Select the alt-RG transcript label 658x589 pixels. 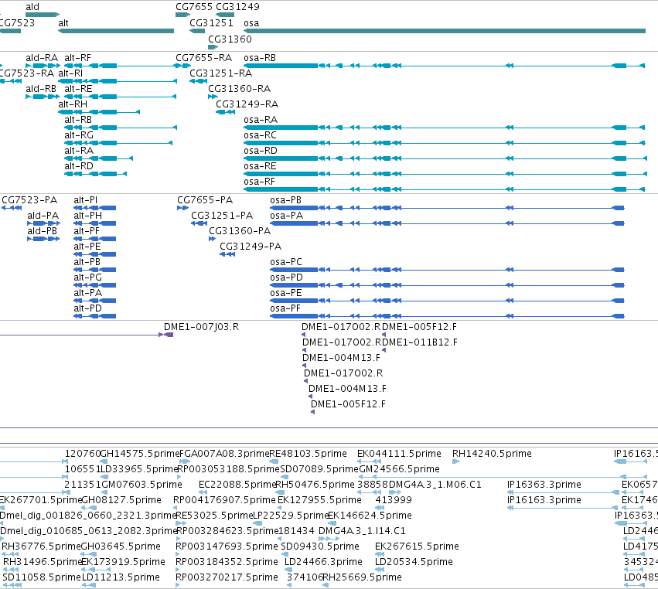tap(79, 135)
